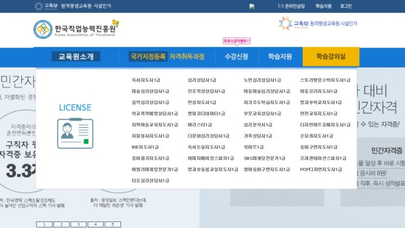Go to banner slide 1

tap(44, 224)
